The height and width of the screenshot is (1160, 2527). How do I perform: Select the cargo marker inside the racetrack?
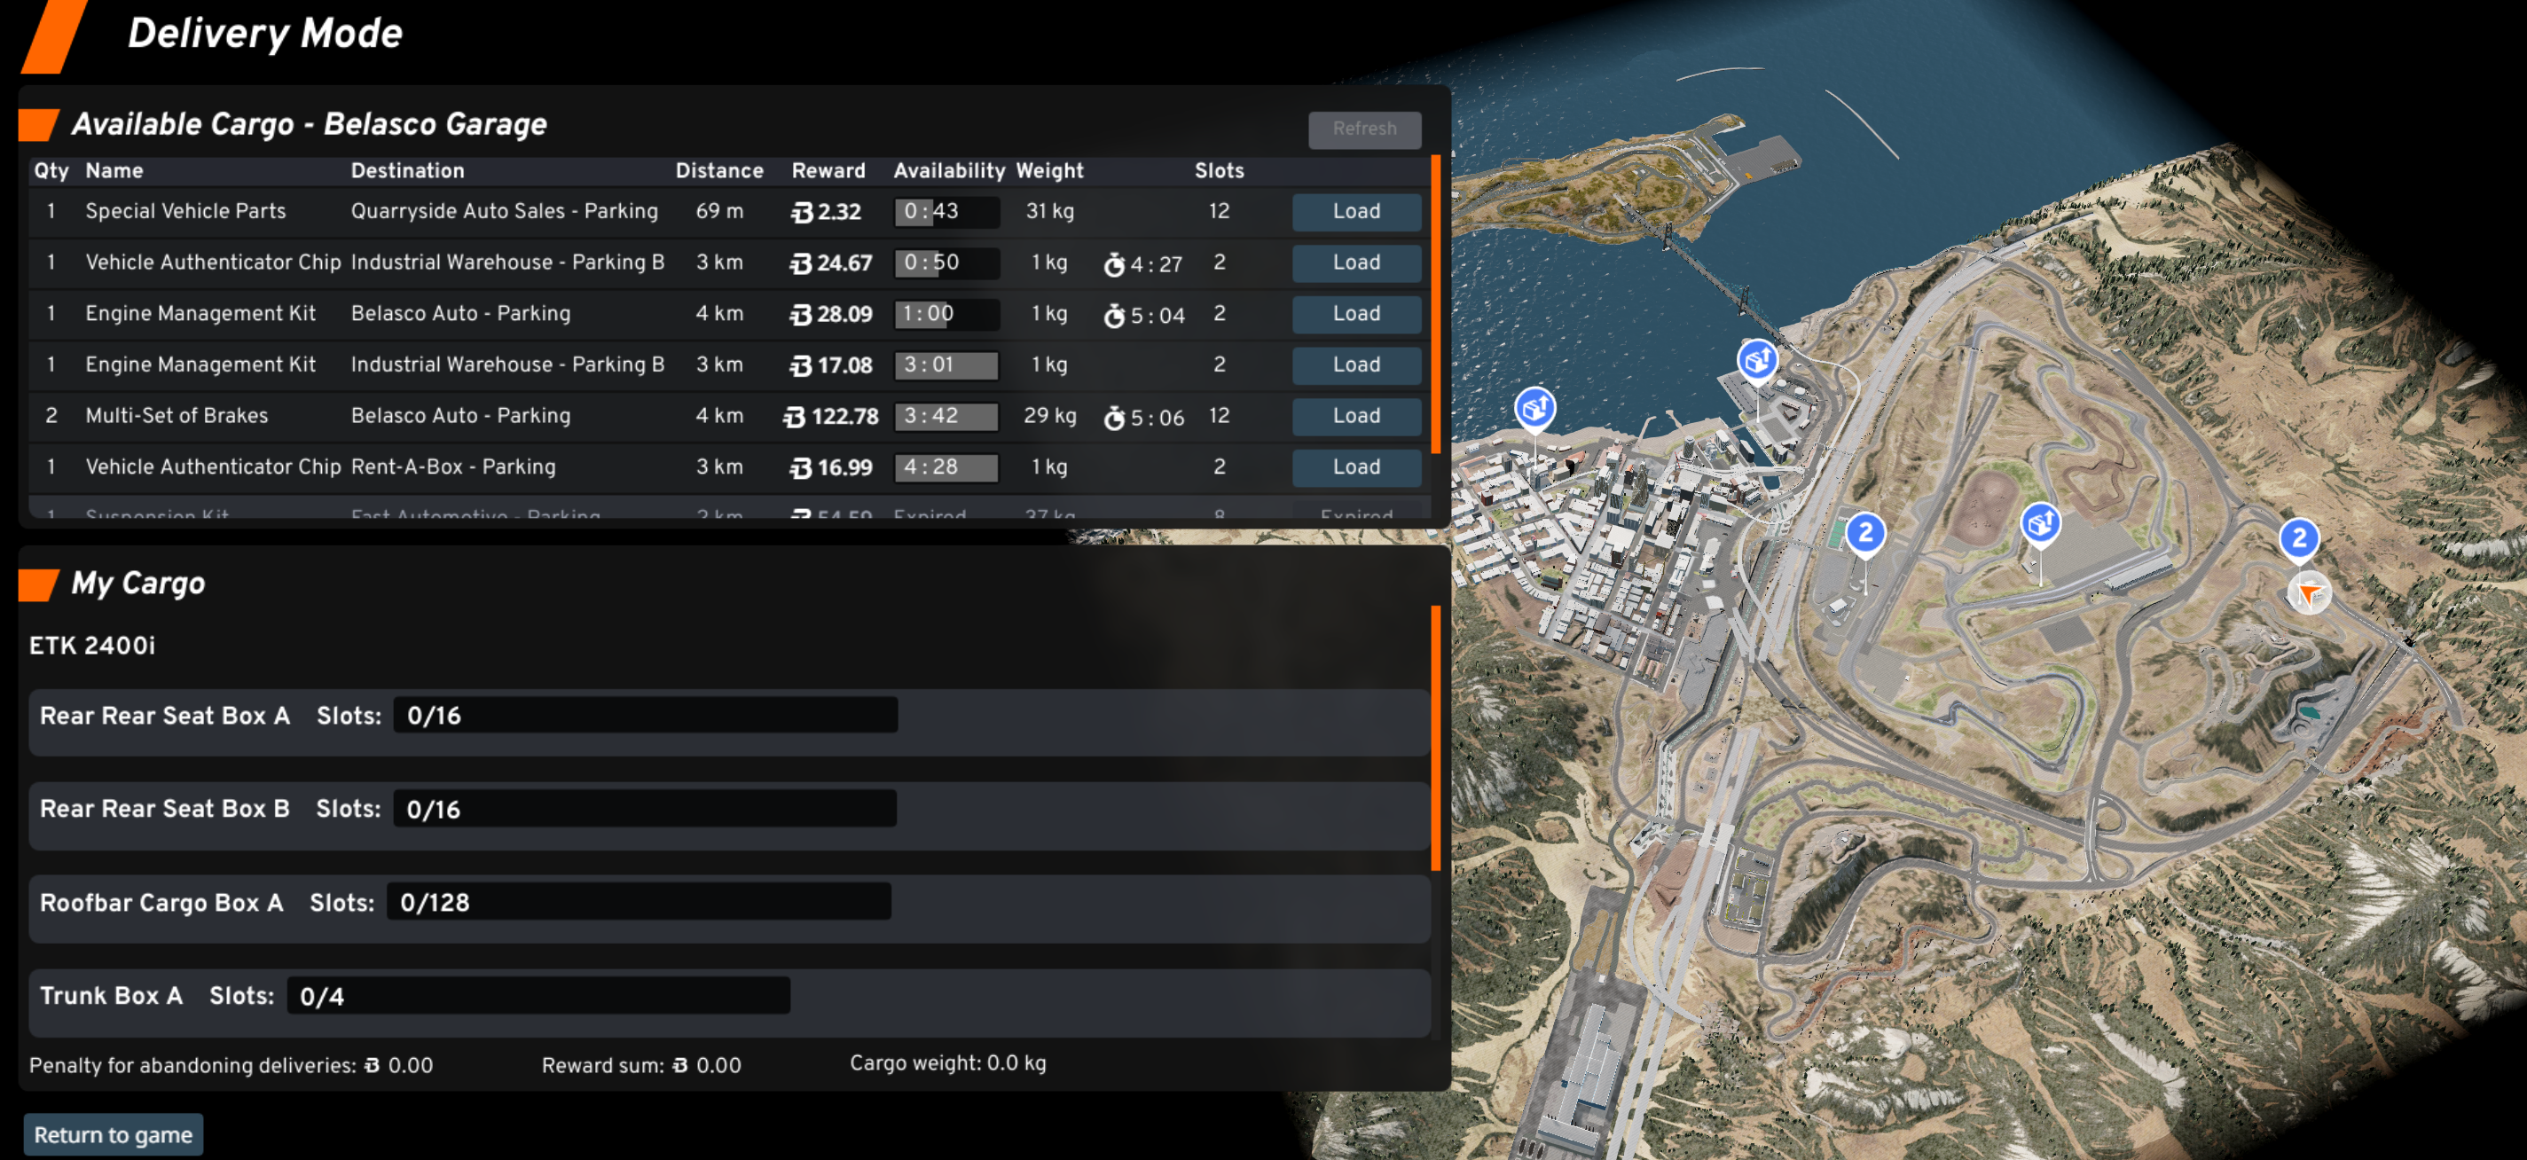point(2040,522)
